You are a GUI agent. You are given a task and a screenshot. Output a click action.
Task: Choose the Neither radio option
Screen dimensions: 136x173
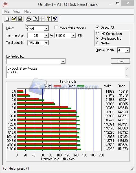97,43
